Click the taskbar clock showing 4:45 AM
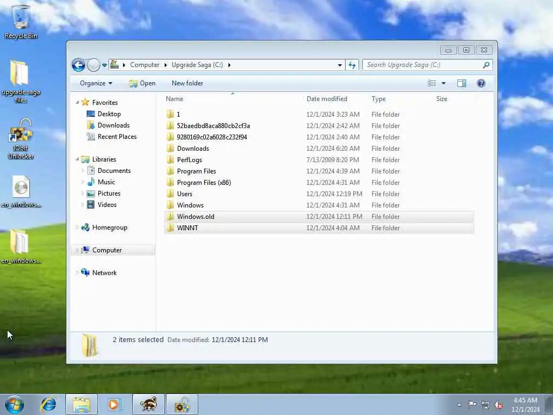553x415 pixels. click(525, 405)
